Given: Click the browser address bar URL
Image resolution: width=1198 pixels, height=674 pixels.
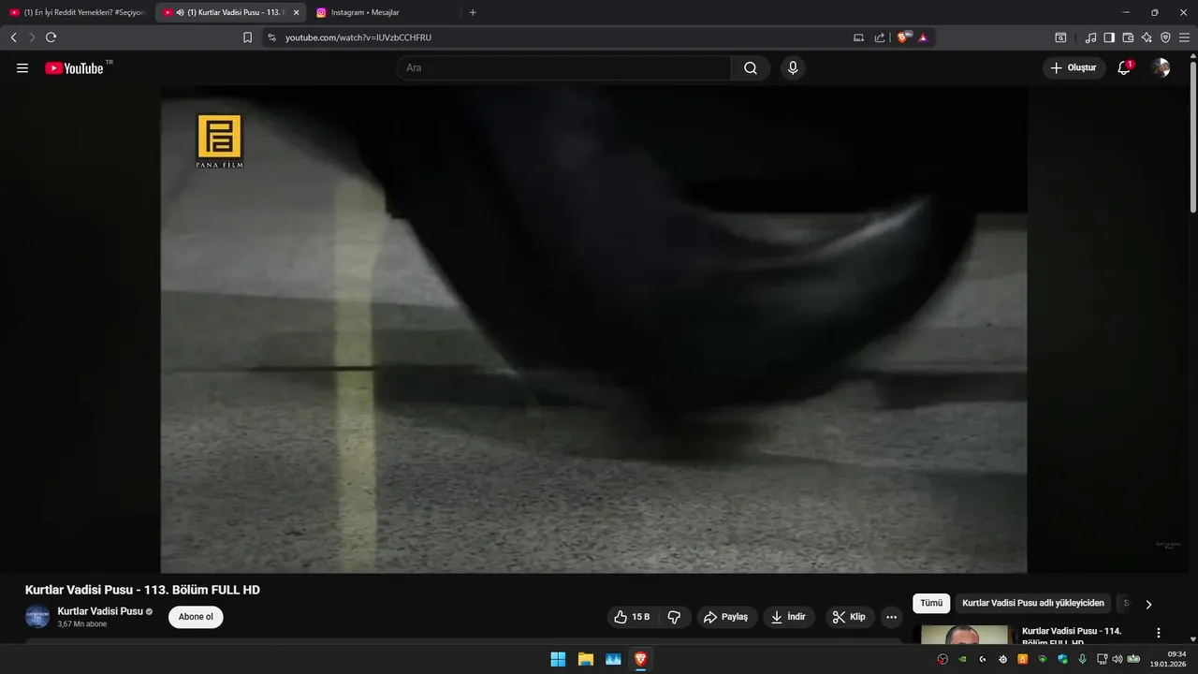Looking at the screenshot, I should 358,37.
